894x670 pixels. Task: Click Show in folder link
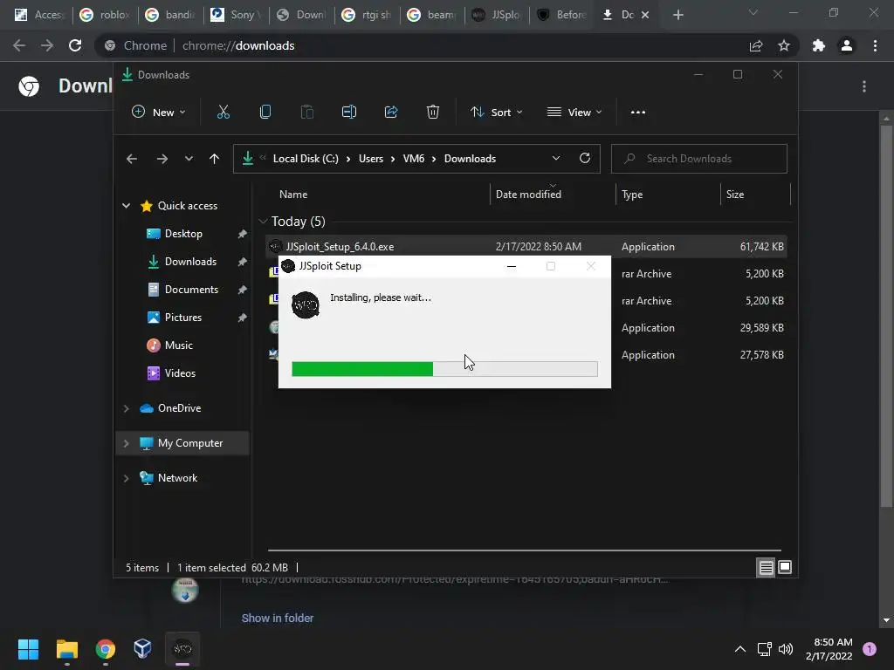click(277, 619)
